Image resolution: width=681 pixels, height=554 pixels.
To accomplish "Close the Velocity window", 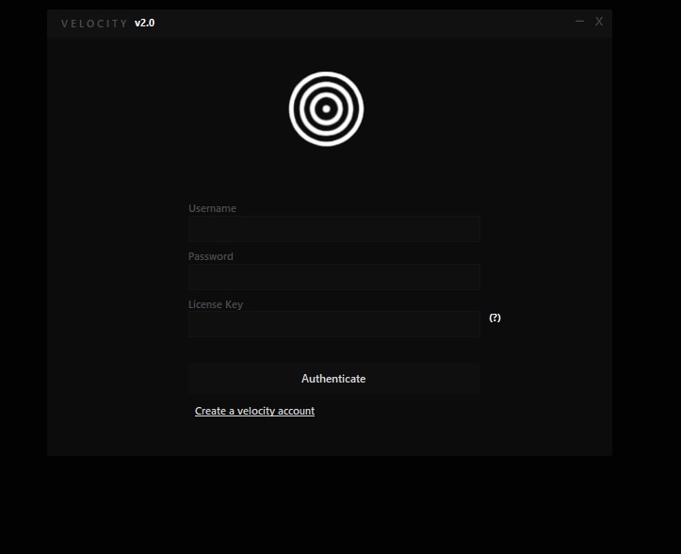I will pyautogui.click(x=599, y=22).
